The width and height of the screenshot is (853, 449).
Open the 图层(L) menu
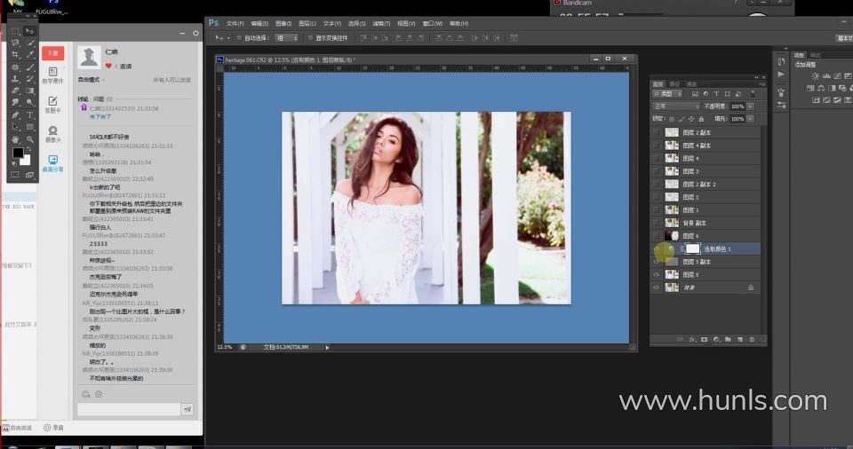307,23
